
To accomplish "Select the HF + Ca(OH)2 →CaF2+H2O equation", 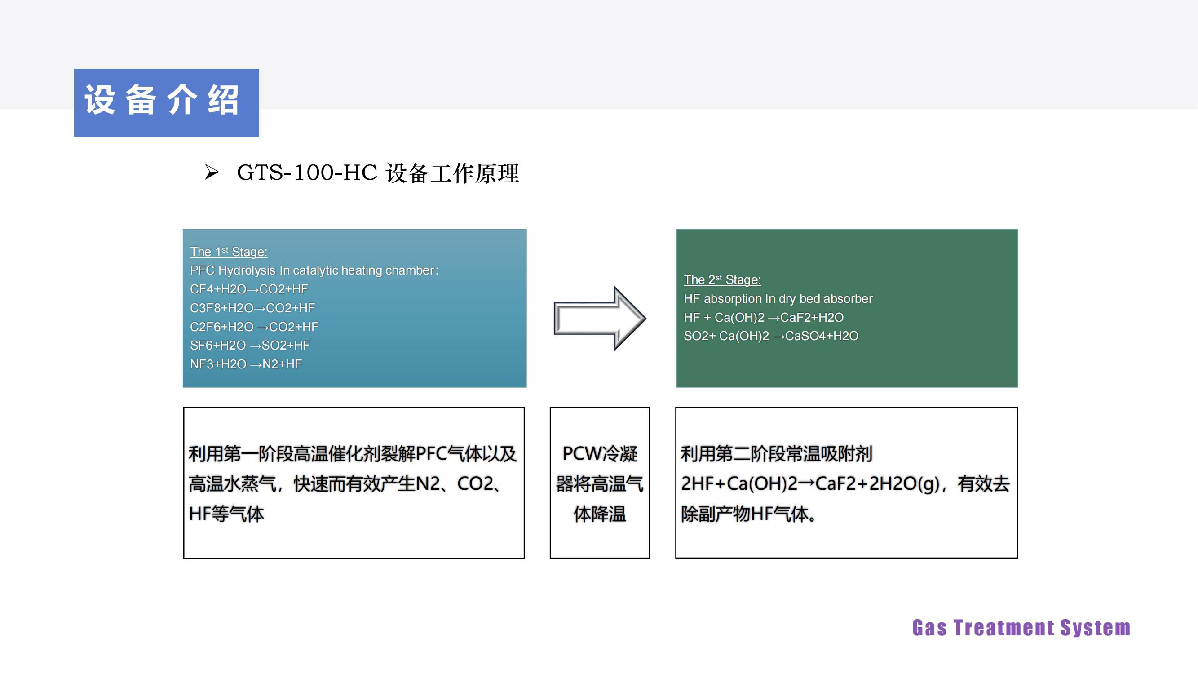I will pos(765,318).
